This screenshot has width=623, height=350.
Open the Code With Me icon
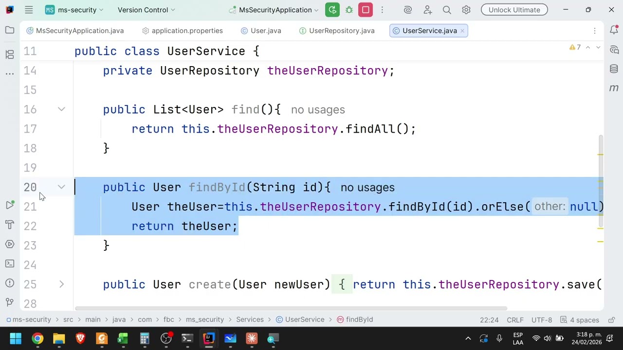(427, 10)
